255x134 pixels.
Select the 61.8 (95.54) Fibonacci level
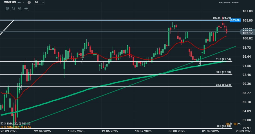[x=223, y=59]
